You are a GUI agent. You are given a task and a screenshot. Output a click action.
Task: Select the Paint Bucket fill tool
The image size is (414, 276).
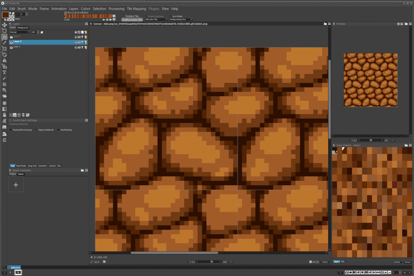click(x=4, y=60)
